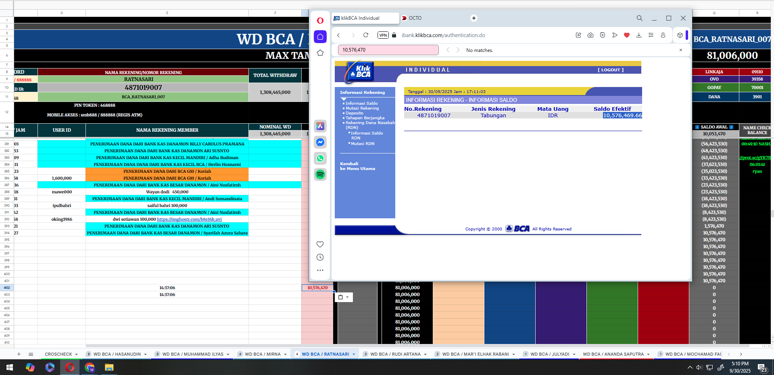This screenshot has height=375, width=774.
Task: Open Opera downloads icon
Action: pos(639,35)
